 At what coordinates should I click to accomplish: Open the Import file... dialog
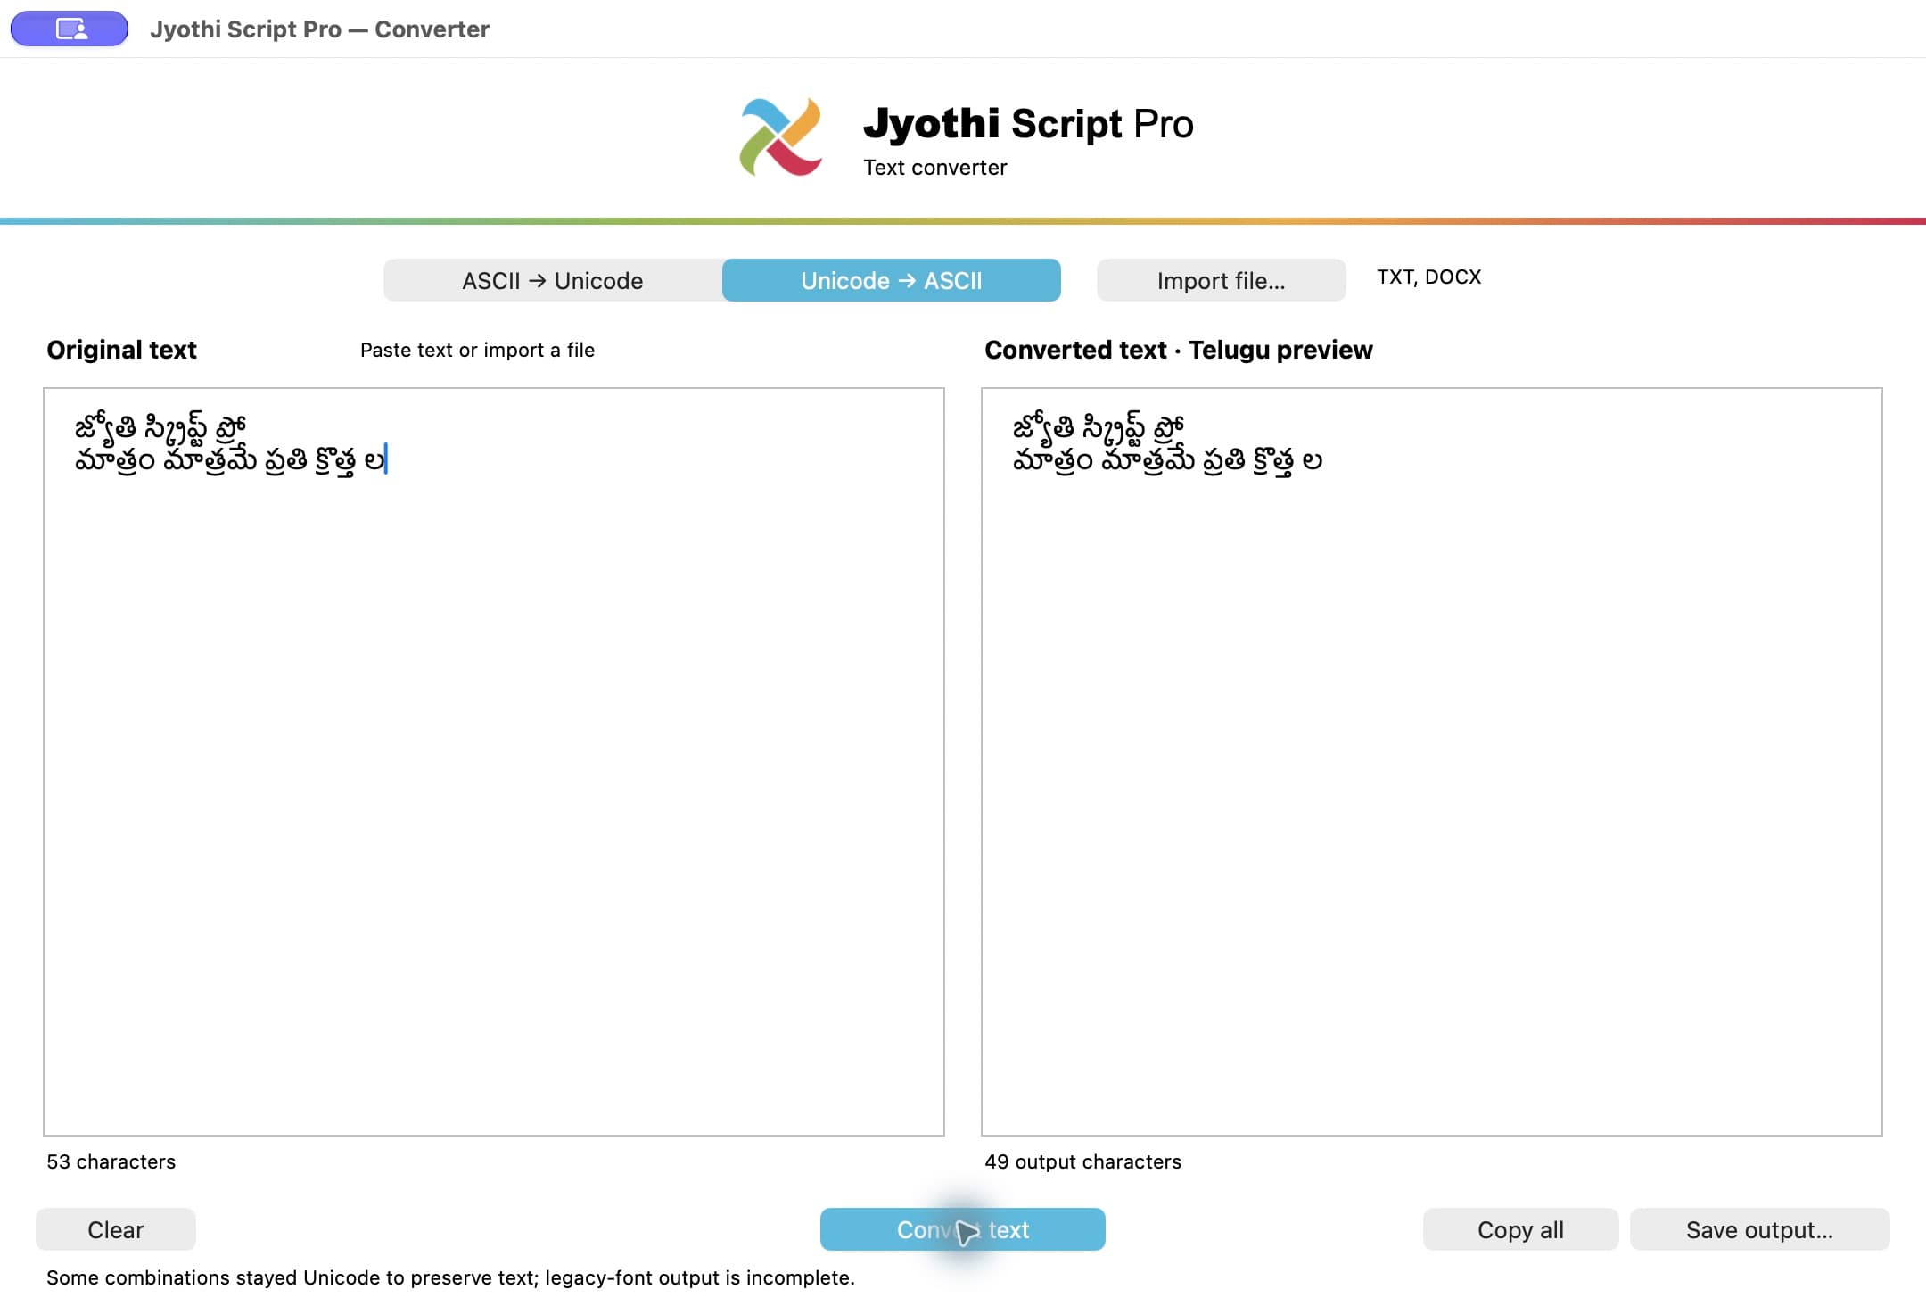click(1221, 280)
